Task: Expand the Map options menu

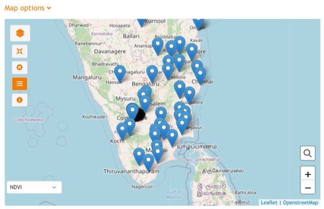Action: [x=28, y=8]
